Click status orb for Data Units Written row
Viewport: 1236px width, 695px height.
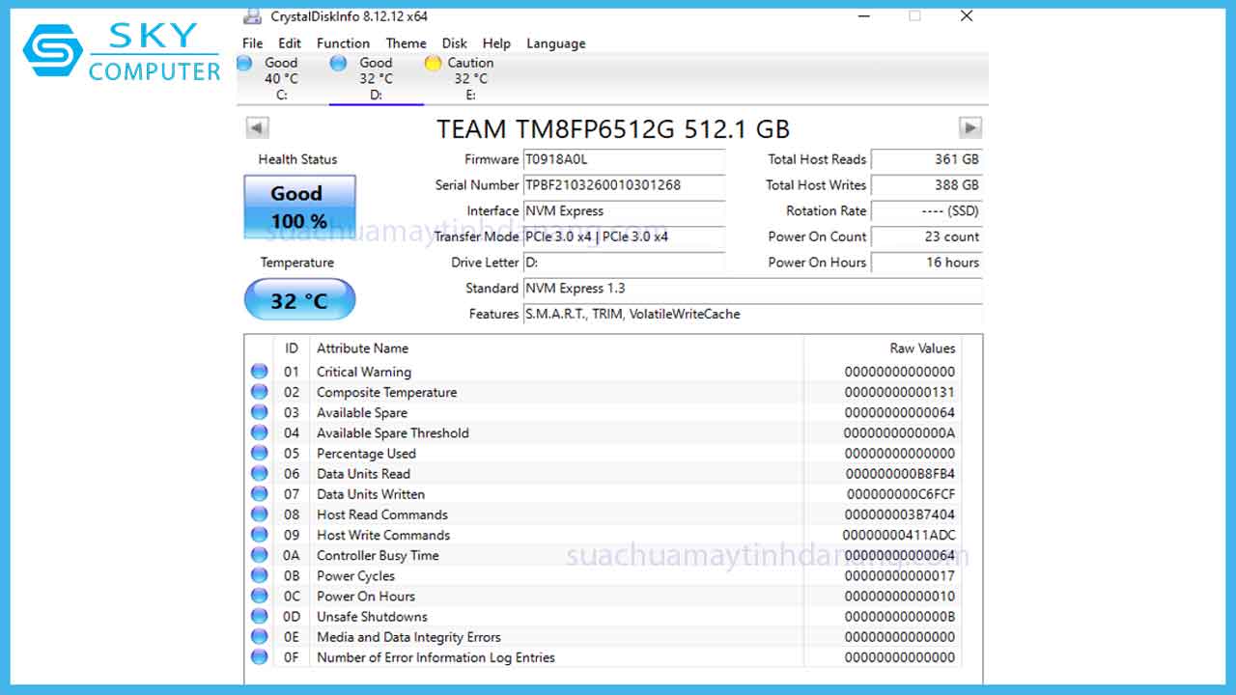click(260, 493)
